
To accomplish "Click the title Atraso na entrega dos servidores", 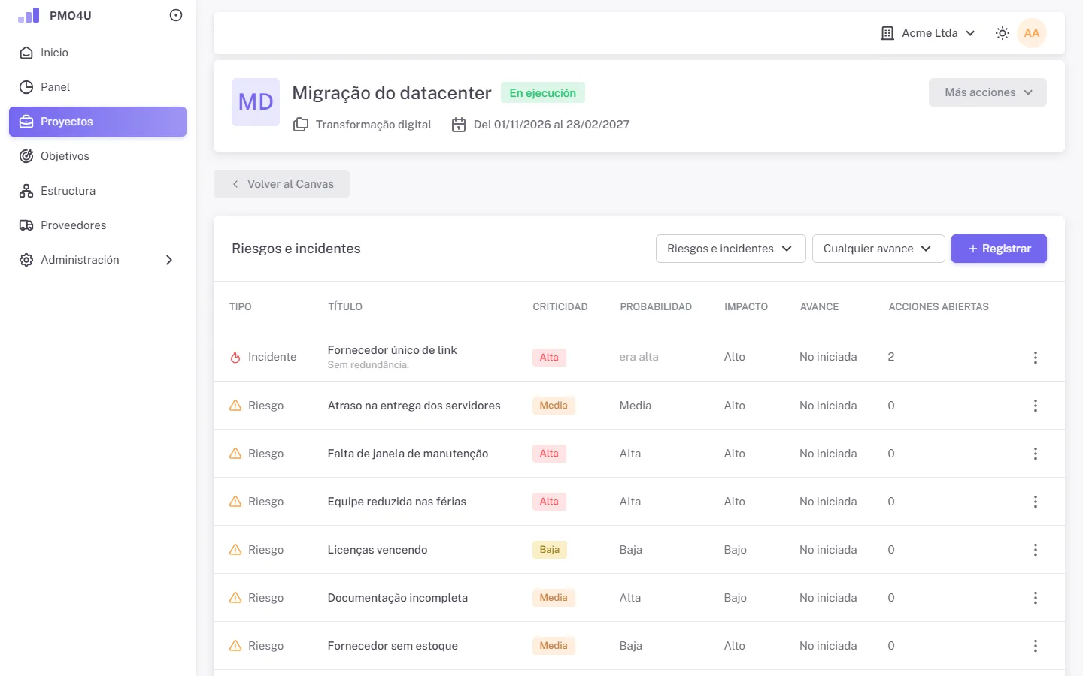I will 414,406.
